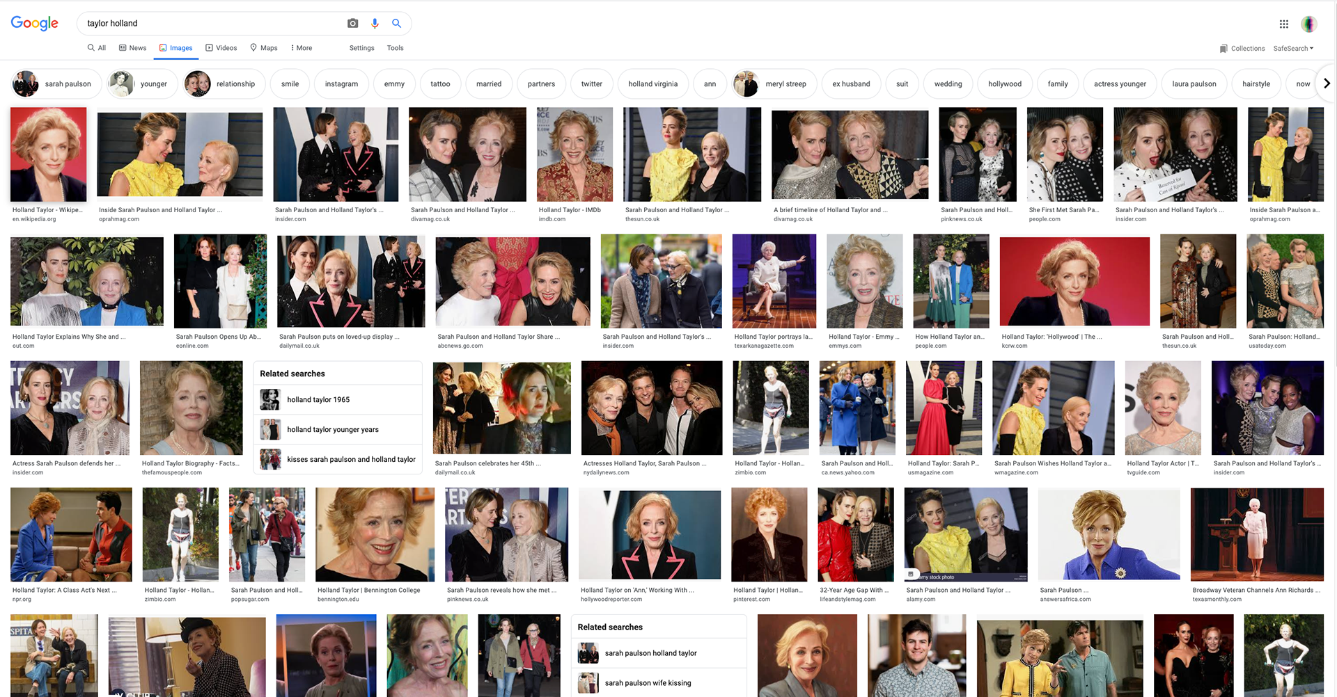Click the blue search magnifier button

tap(396, 24)
